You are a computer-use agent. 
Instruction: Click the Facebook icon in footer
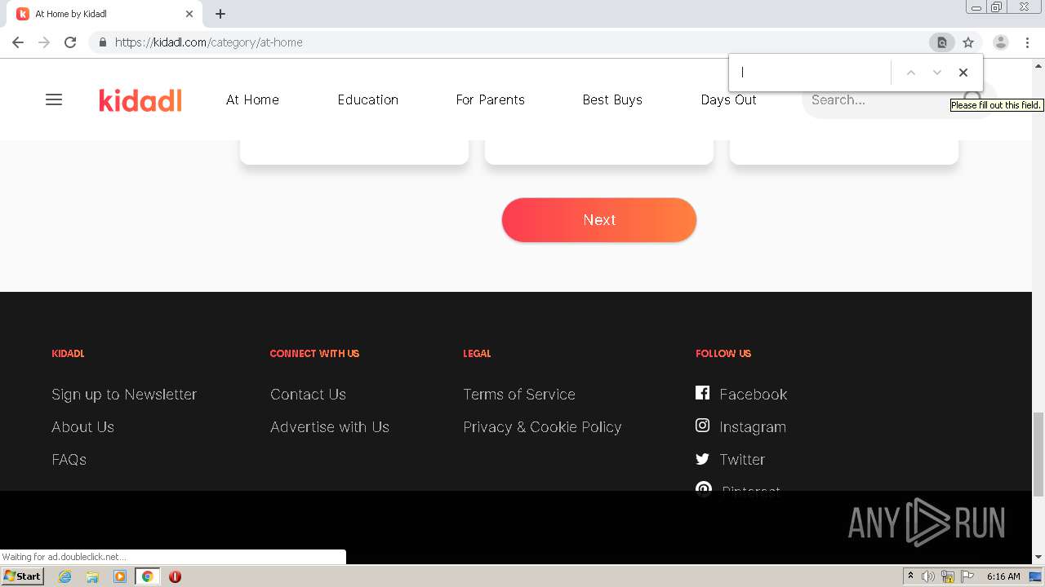click(702, 393)
